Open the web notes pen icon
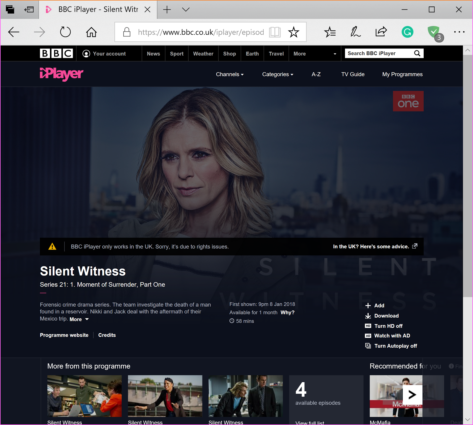473x425 pixels. tap(355, 32)
